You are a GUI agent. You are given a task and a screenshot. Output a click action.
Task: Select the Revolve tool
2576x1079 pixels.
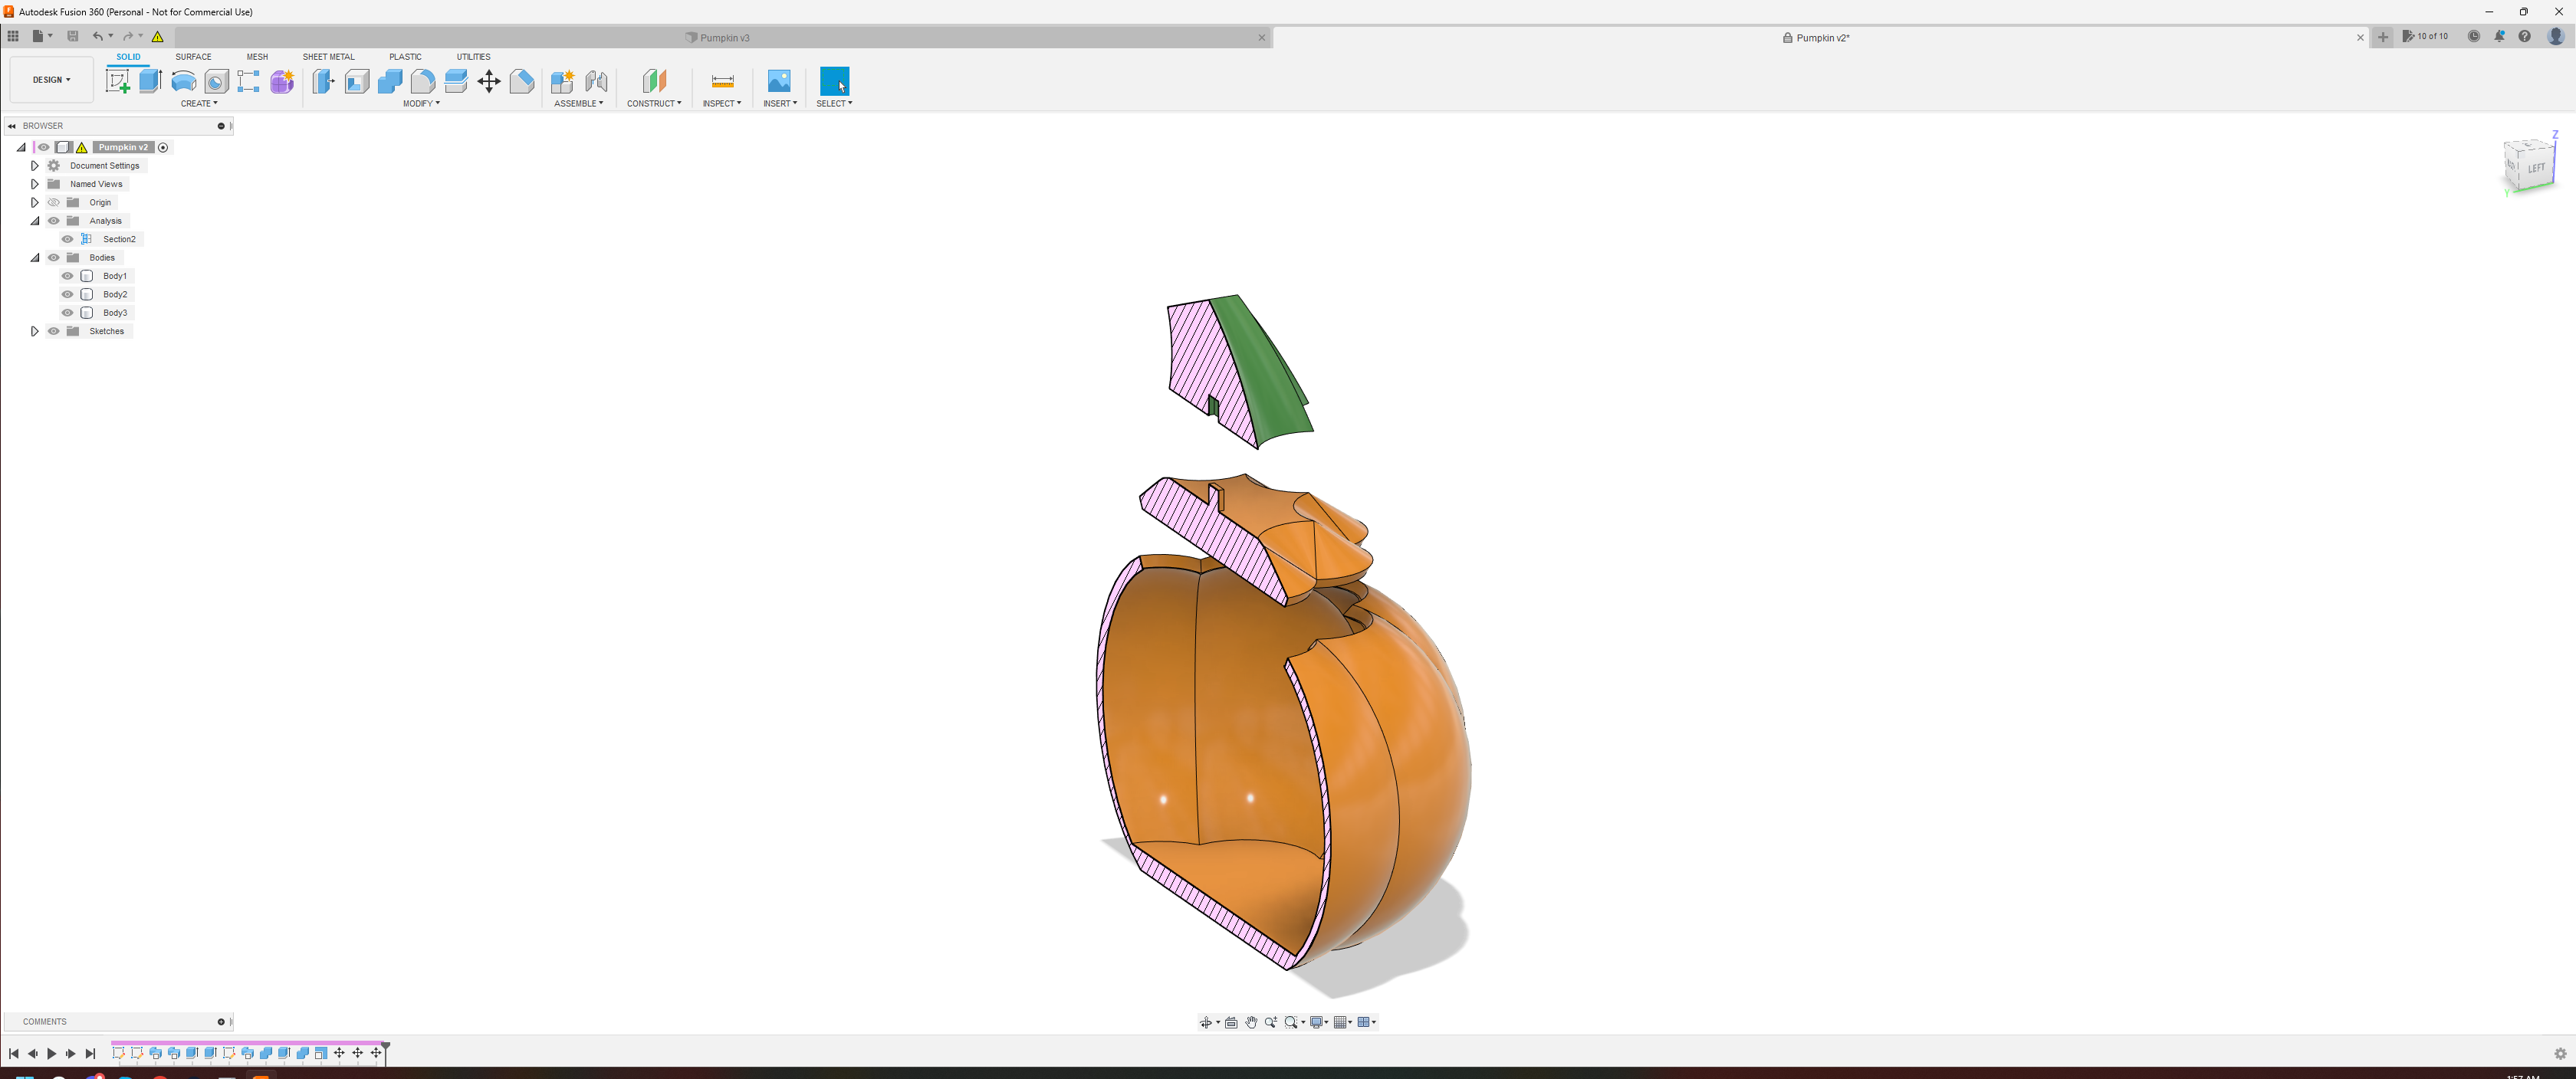[x=184, y=81]
